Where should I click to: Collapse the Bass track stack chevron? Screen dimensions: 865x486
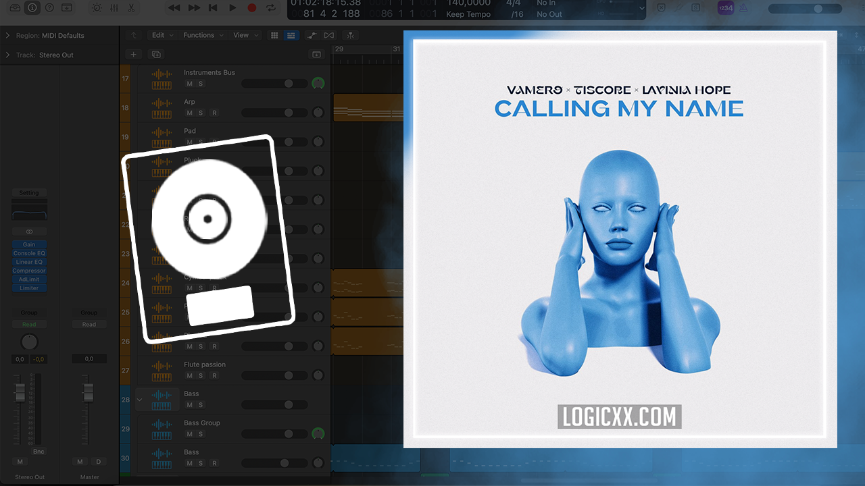tap(140, 400)
